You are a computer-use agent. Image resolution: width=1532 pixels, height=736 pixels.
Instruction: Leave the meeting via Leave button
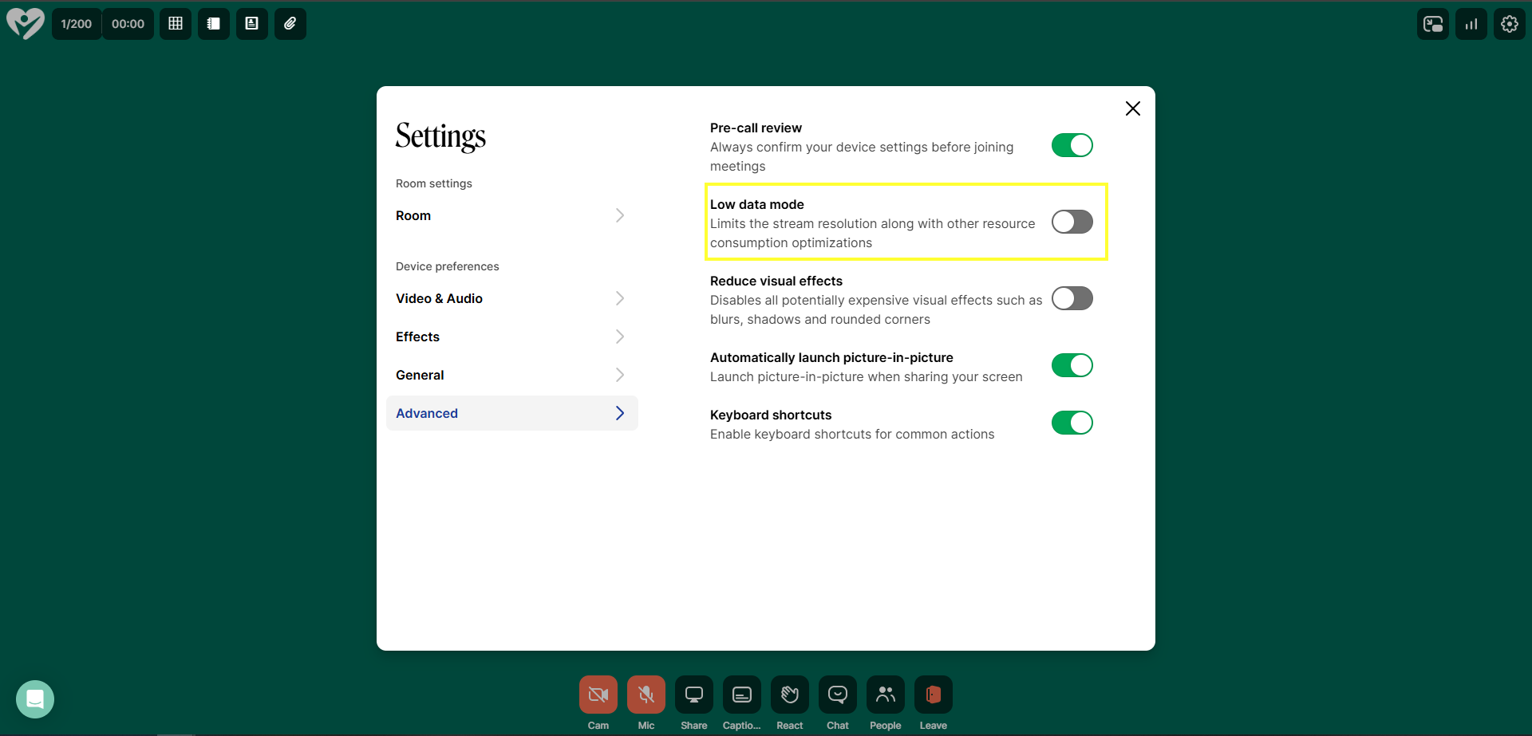tap(934, 695)
